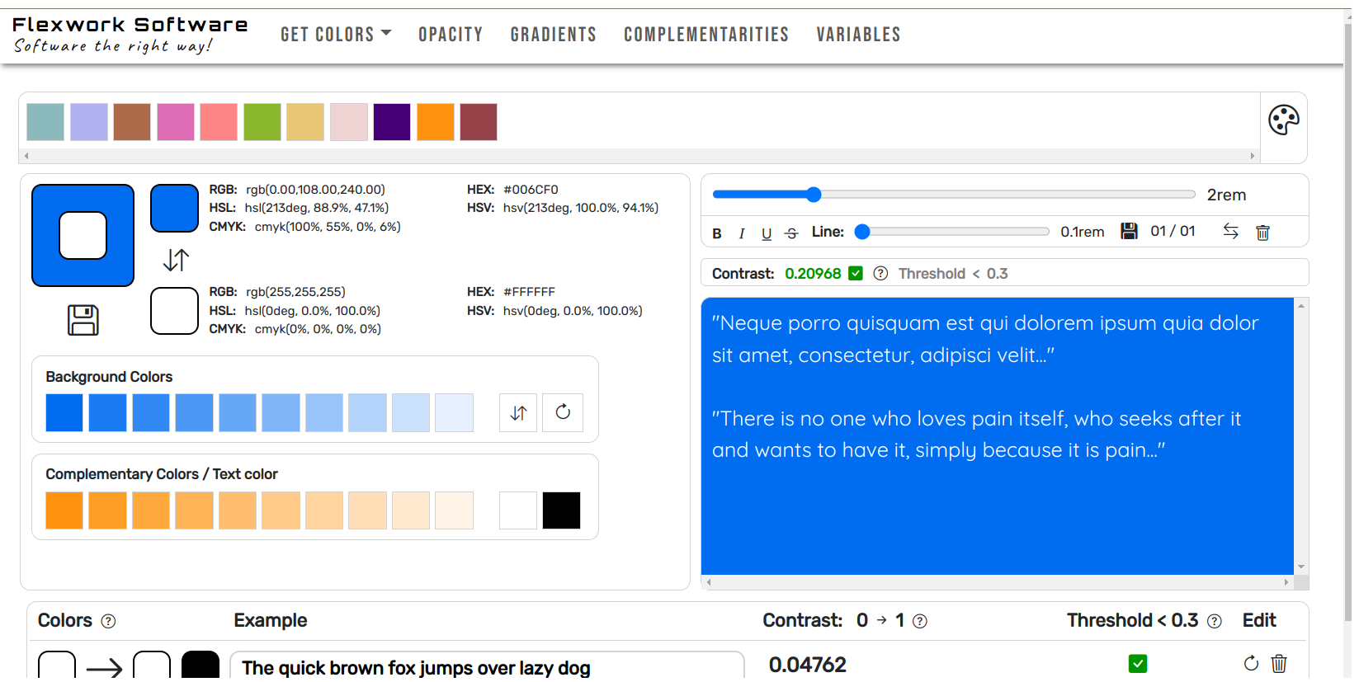Viewport: 1359px width, 682px height.
Task: Edit the quick brown fox example text
Action: click(487, 666)
